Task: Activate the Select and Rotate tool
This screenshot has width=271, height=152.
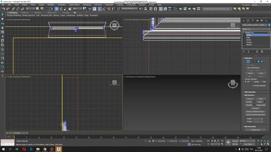Action: click(x=61, y=8)
